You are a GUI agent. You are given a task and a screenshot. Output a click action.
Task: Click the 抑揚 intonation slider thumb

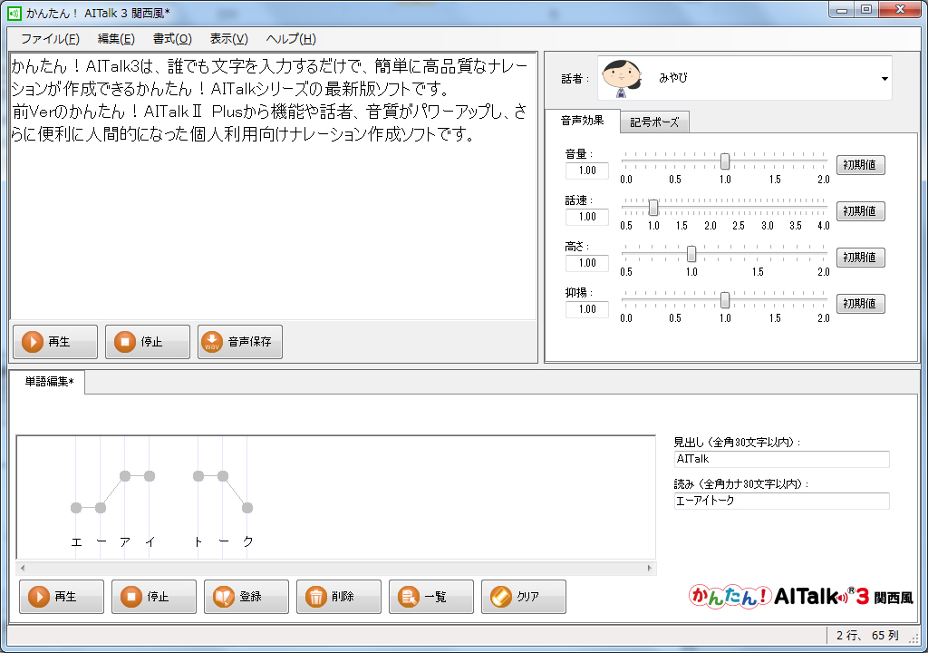(x=725, y=300)
